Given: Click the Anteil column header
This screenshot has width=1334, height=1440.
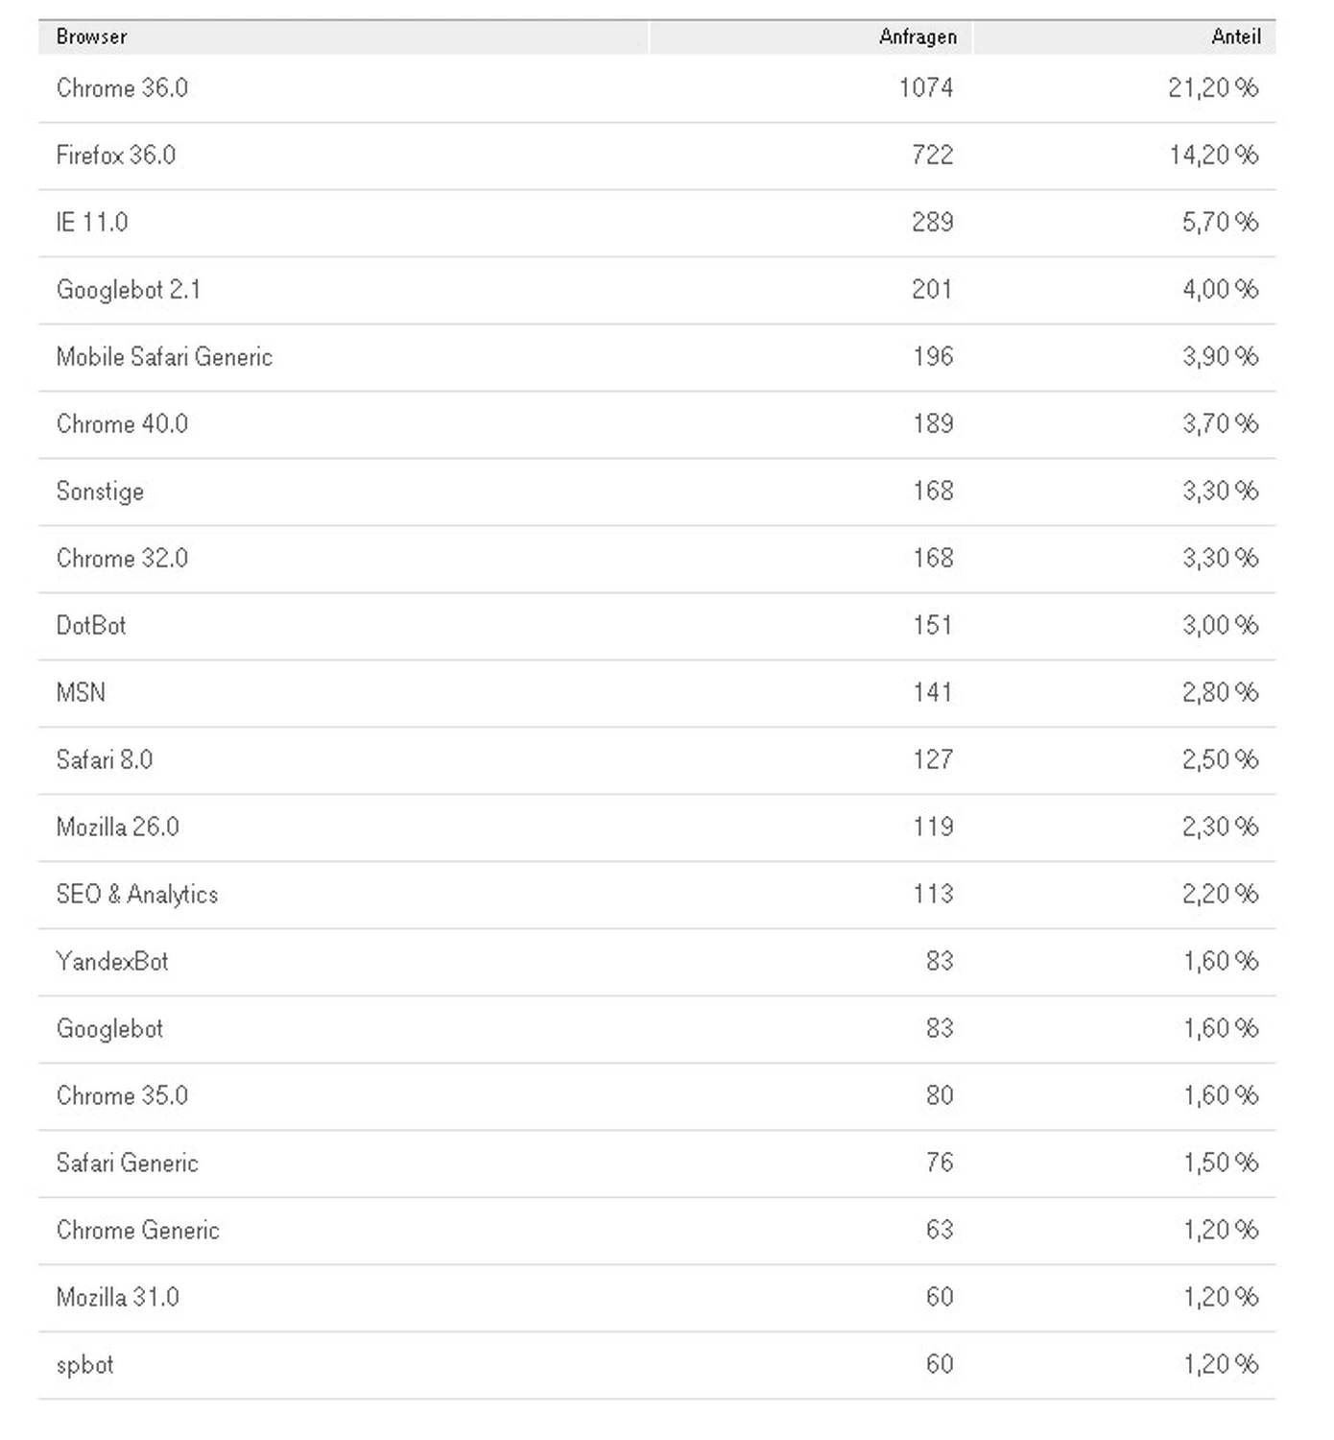Looking at the screenshot, I should tap(1235, 36).
